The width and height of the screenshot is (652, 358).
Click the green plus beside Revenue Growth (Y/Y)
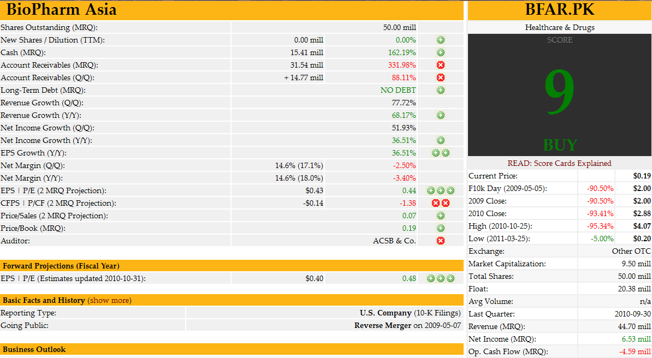click(441, 115)
